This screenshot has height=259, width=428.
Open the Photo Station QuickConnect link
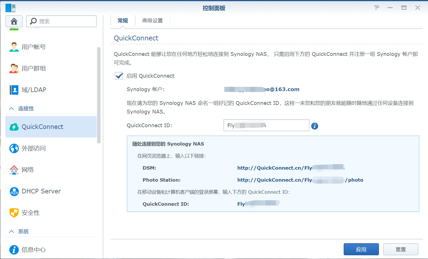[x=300, y=180]
